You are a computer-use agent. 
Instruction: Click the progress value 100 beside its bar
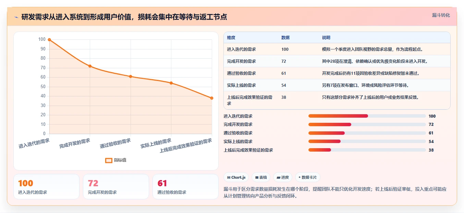pos(432,116)
